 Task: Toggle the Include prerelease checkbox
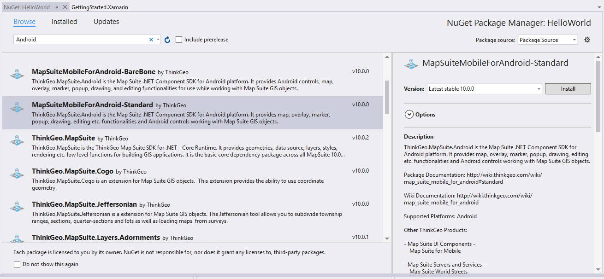[179, 40]
